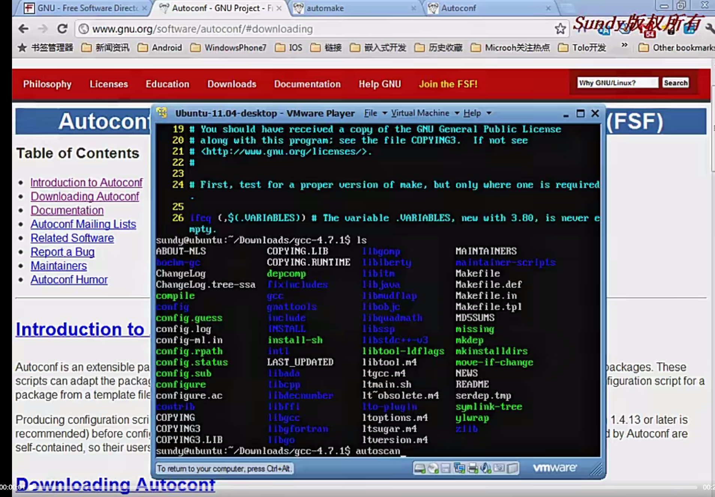This screenshot has height=497, width=715.
Task: Switch to the automake tab
Action: coord(354,8)
